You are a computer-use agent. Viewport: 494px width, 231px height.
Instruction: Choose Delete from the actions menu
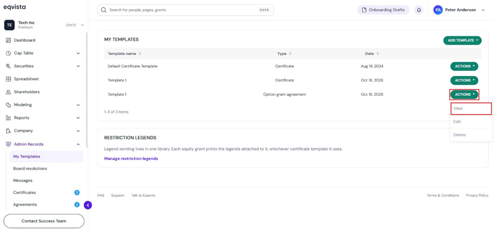(x=471, y=135)
